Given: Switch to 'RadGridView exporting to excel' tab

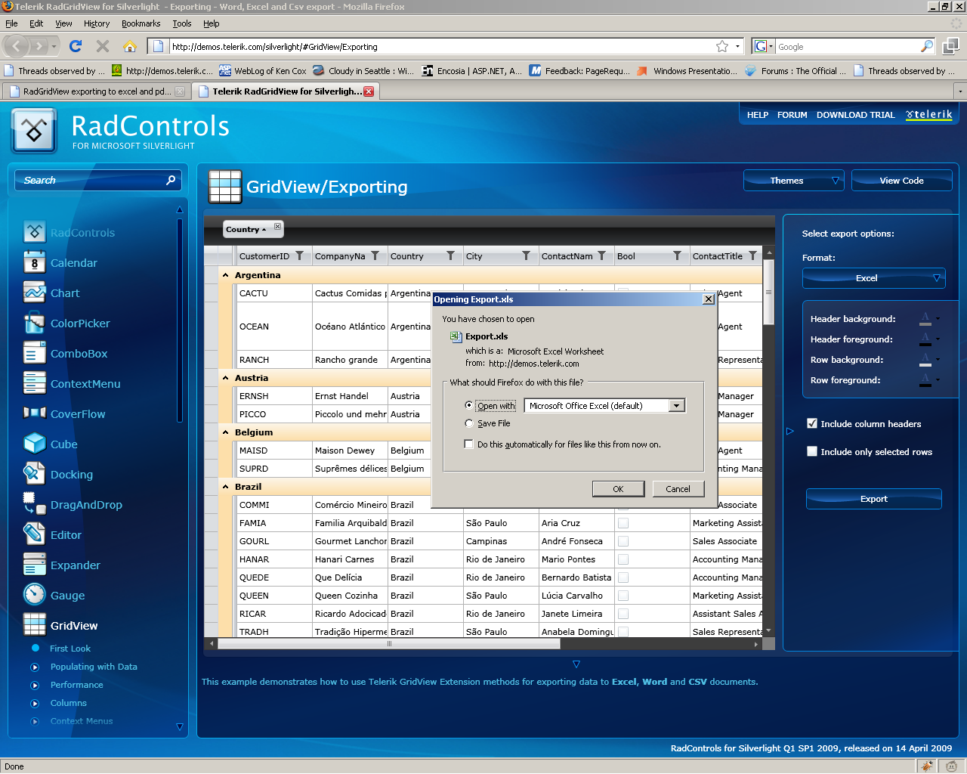Looking at the screenshot, I should pos(96,91).
